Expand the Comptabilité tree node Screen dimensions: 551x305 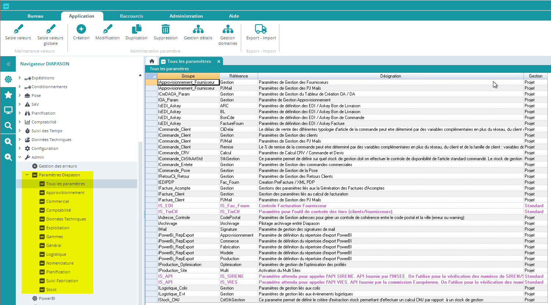coord(20,122)
